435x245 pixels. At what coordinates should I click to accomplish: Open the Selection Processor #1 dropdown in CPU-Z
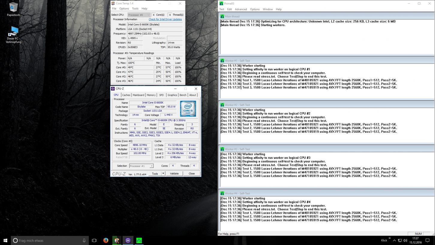click(x=141, y=166)
